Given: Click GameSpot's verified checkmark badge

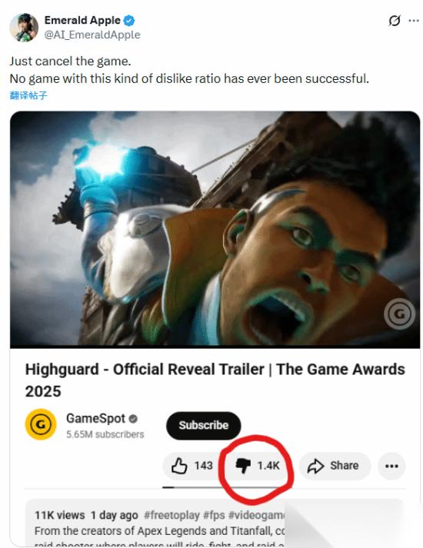Looking at the screenshot, I should [x=133, y=418].
